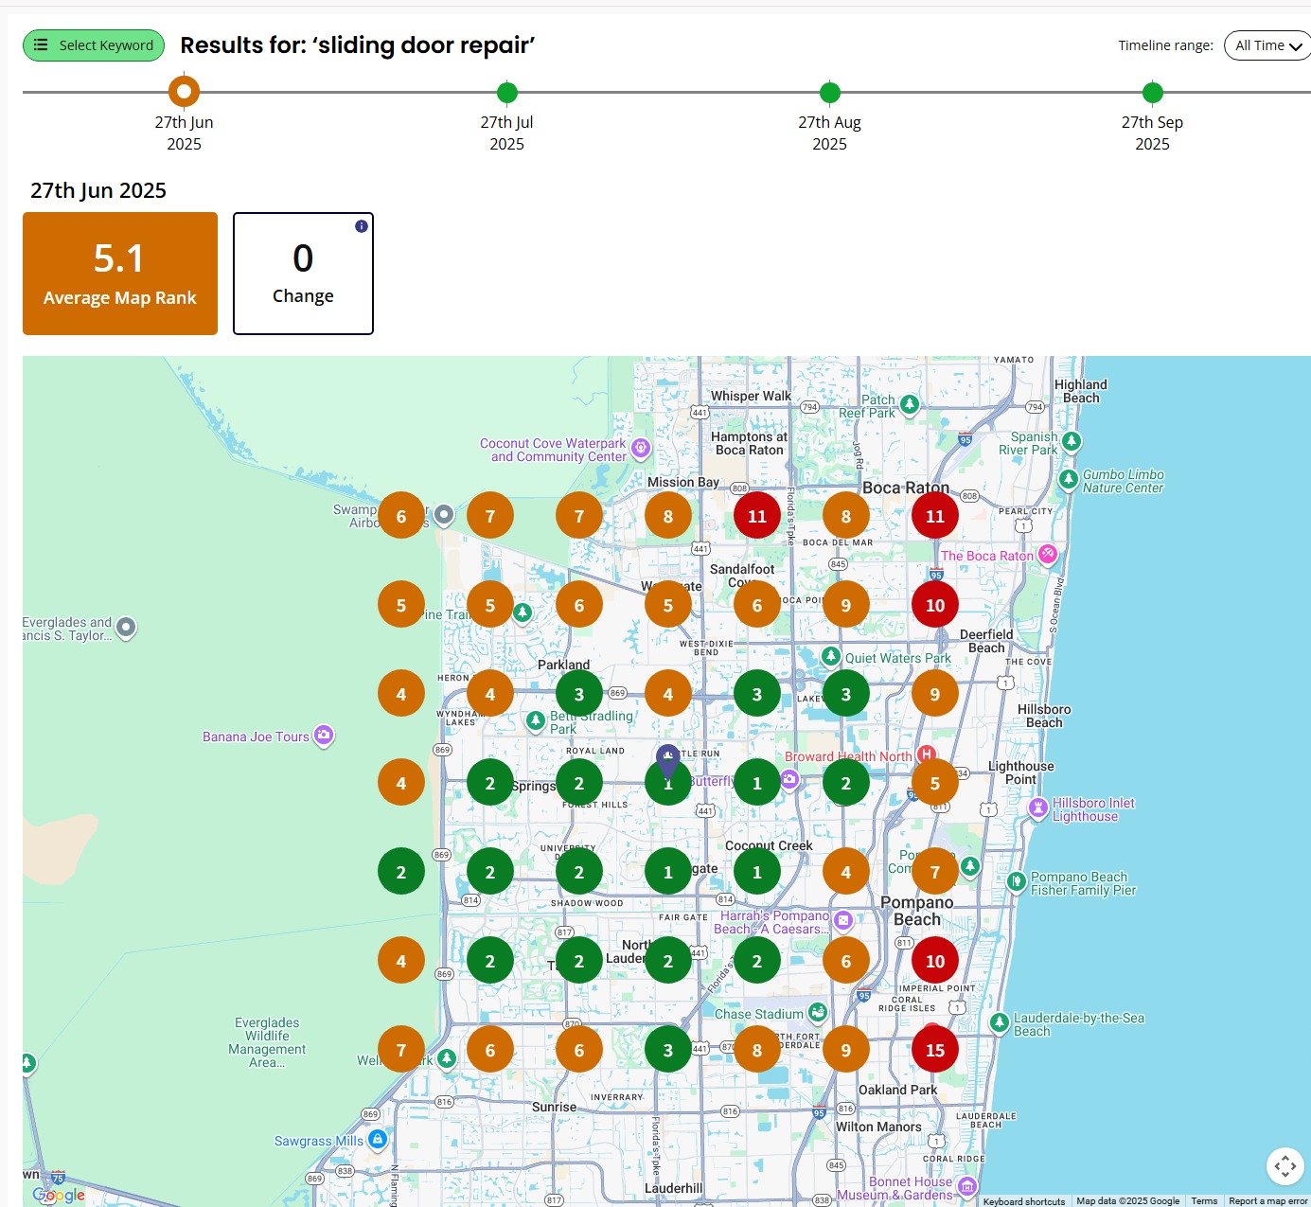Click the red rank 15 map marker
The image size is (1311, 1207).
(x=935, y=1050)
